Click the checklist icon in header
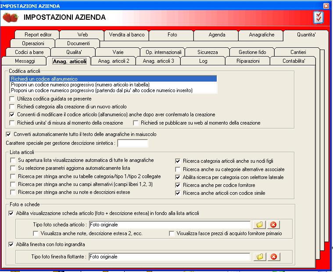This screenshot has height=272, width=333. [x=319, y=18]
